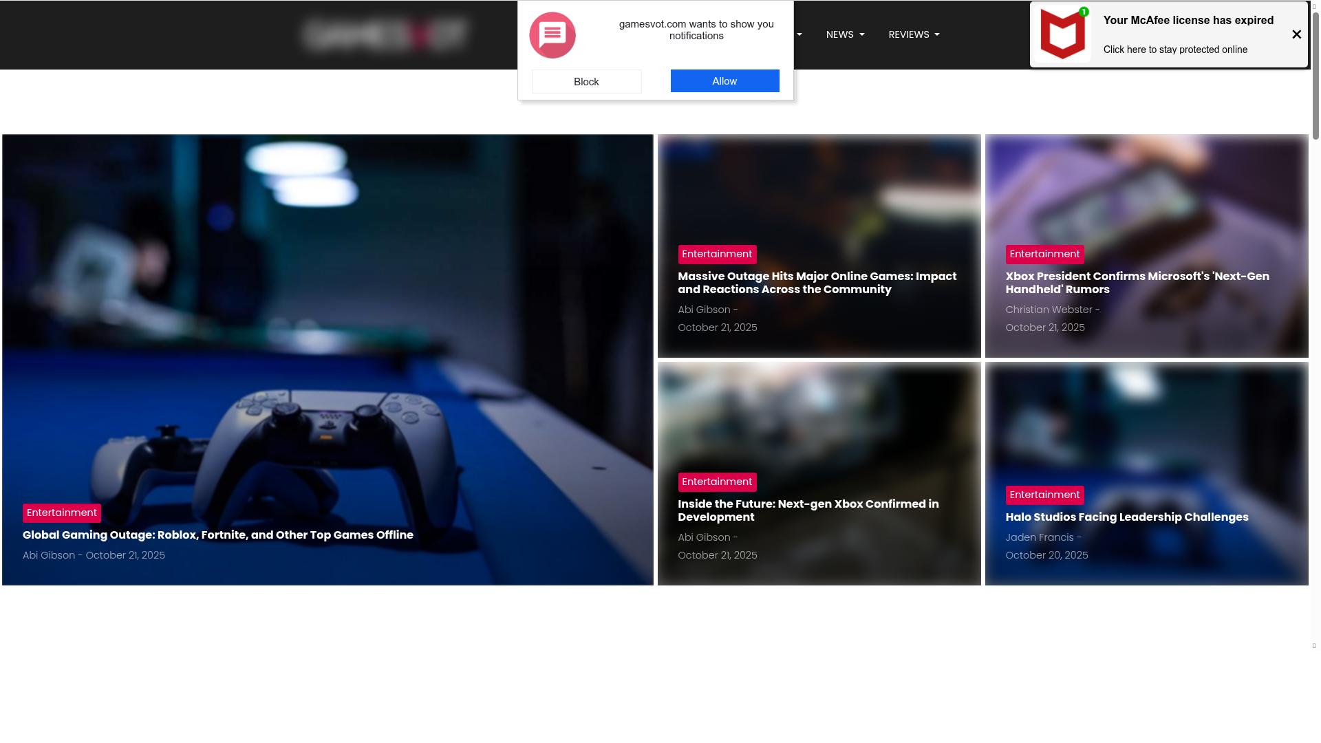Click the partially hidden dropdown arrow left of NEWS
The width and height of the screenshot is (1321, 743).
[799, 34]
